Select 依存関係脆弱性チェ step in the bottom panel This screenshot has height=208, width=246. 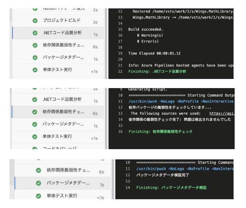pos(68,170)
